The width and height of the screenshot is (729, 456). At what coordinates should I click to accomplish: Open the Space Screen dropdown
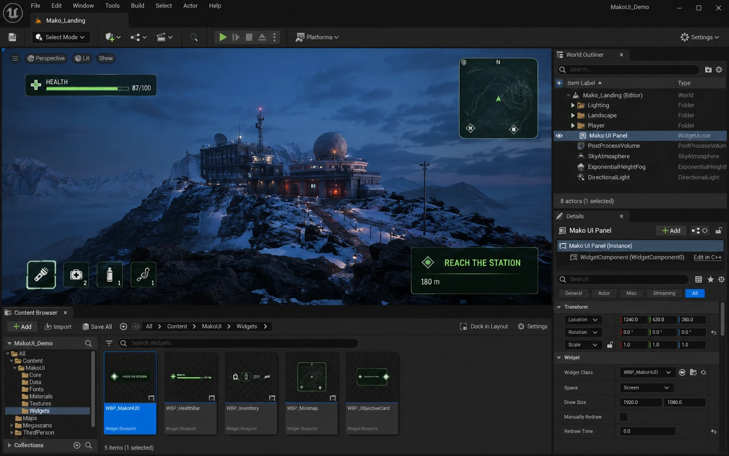click(x=646, y=388)
